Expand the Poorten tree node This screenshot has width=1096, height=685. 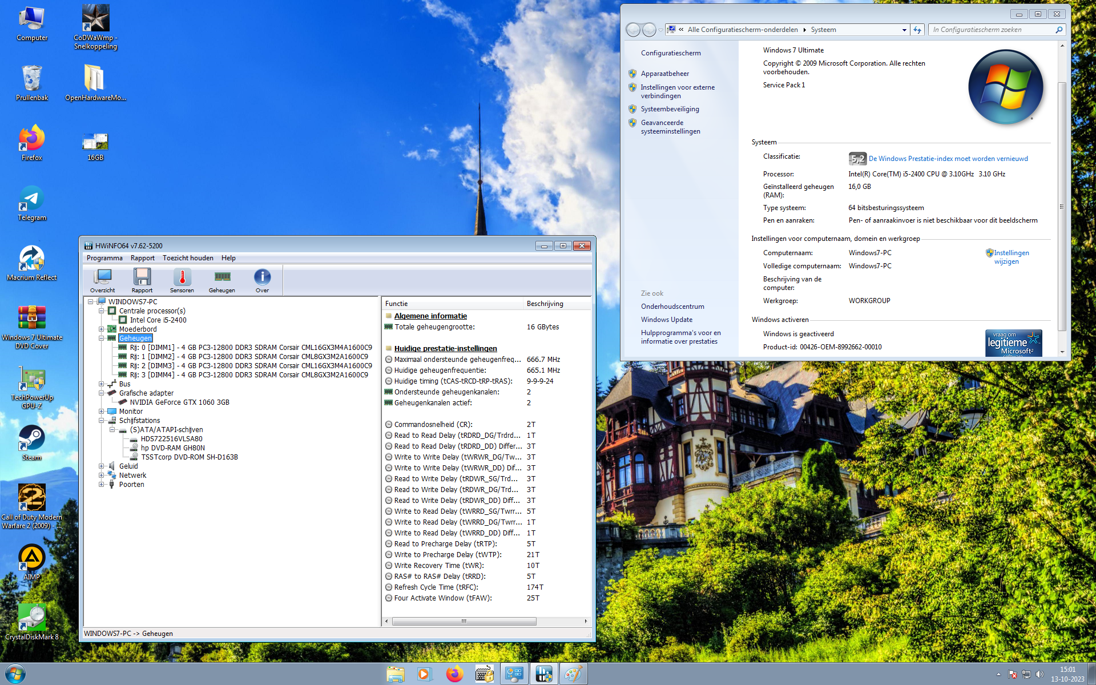[x=101, y=485]
